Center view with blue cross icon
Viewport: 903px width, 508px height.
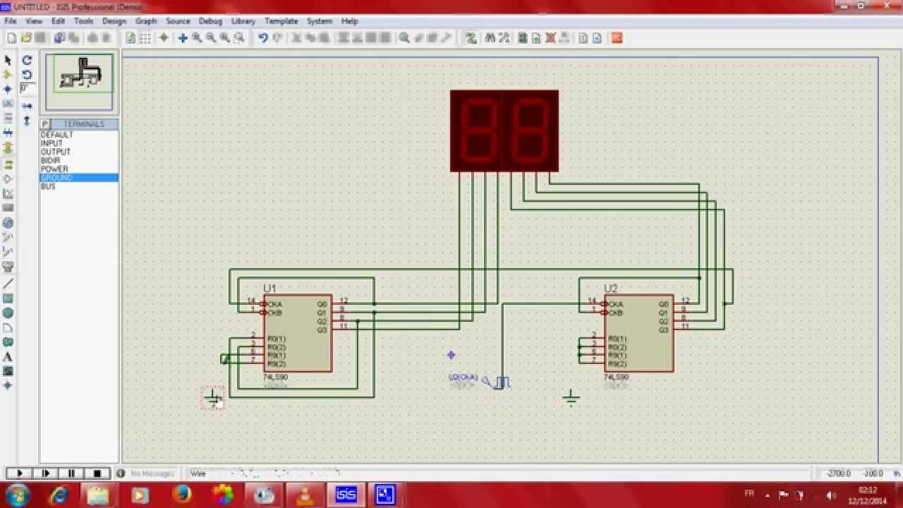pos(183,38)
